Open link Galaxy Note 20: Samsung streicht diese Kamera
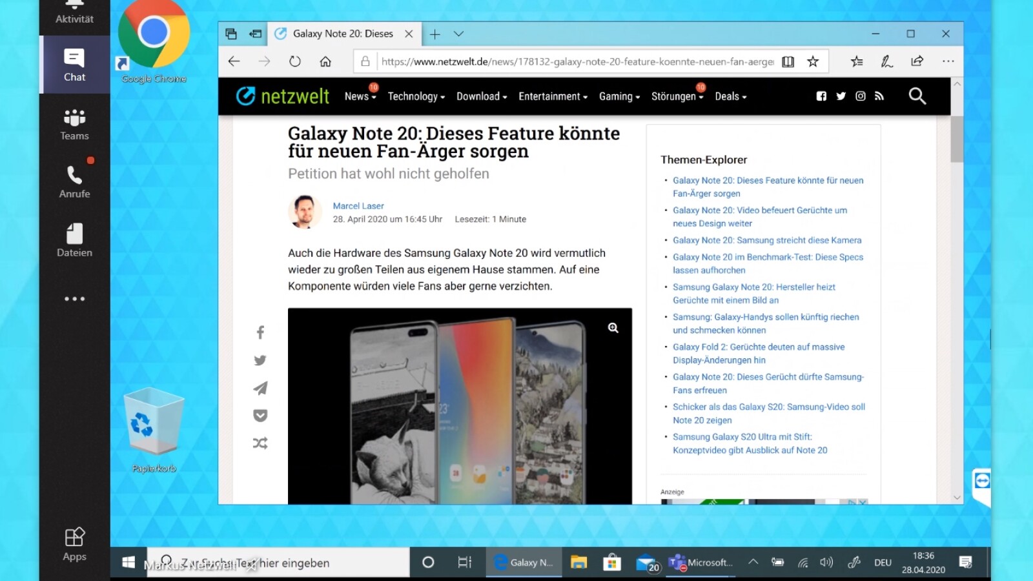1033x581 pixels. [x=767, y=240]
